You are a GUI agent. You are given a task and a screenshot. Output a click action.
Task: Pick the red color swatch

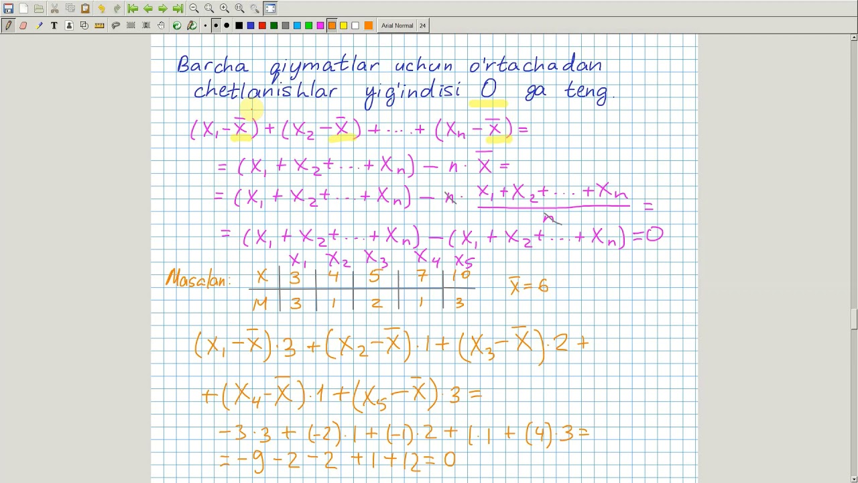pyautogui.click(x=262, y=25)
